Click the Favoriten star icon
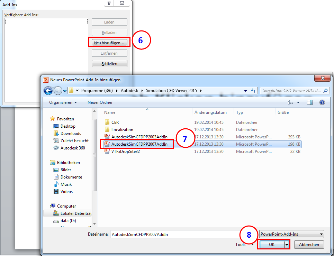 click(x=52, y=119)
